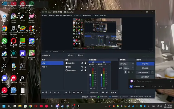Remove selected scene with trash icon

point(46,92)
